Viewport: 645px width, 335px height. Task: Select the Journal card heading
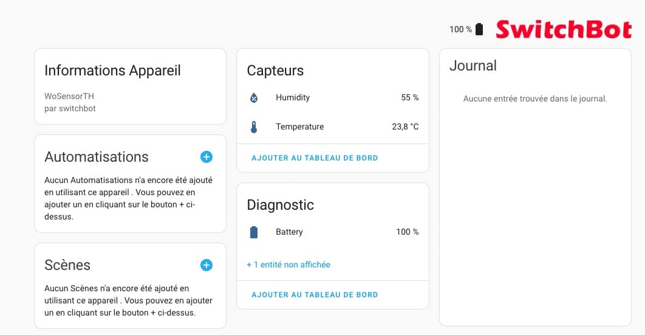pyautogui.click(x=473, y=66)
